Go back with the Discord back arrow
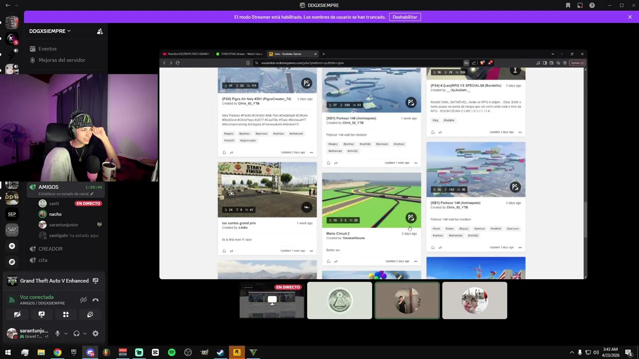The width and height of the screenshot is (639, 359). coord(7,5)
